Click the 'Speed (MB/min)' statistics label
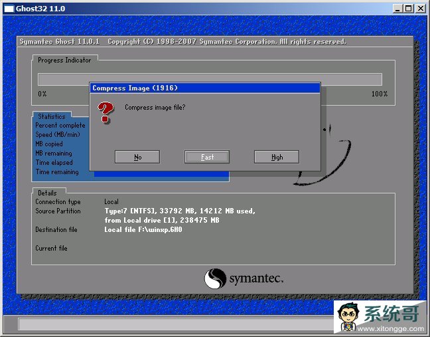This screenshot has width=430, height=337. coord(58,134)
